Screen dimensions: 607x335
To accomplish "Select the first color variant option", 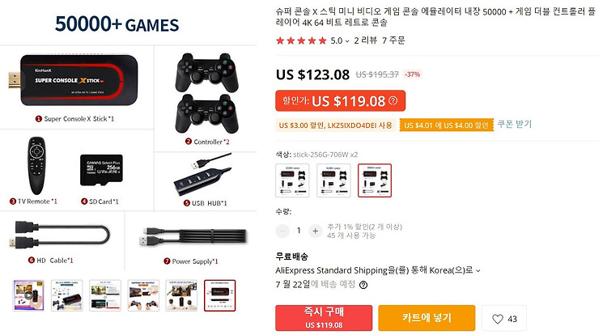I will tap(292, 180).
